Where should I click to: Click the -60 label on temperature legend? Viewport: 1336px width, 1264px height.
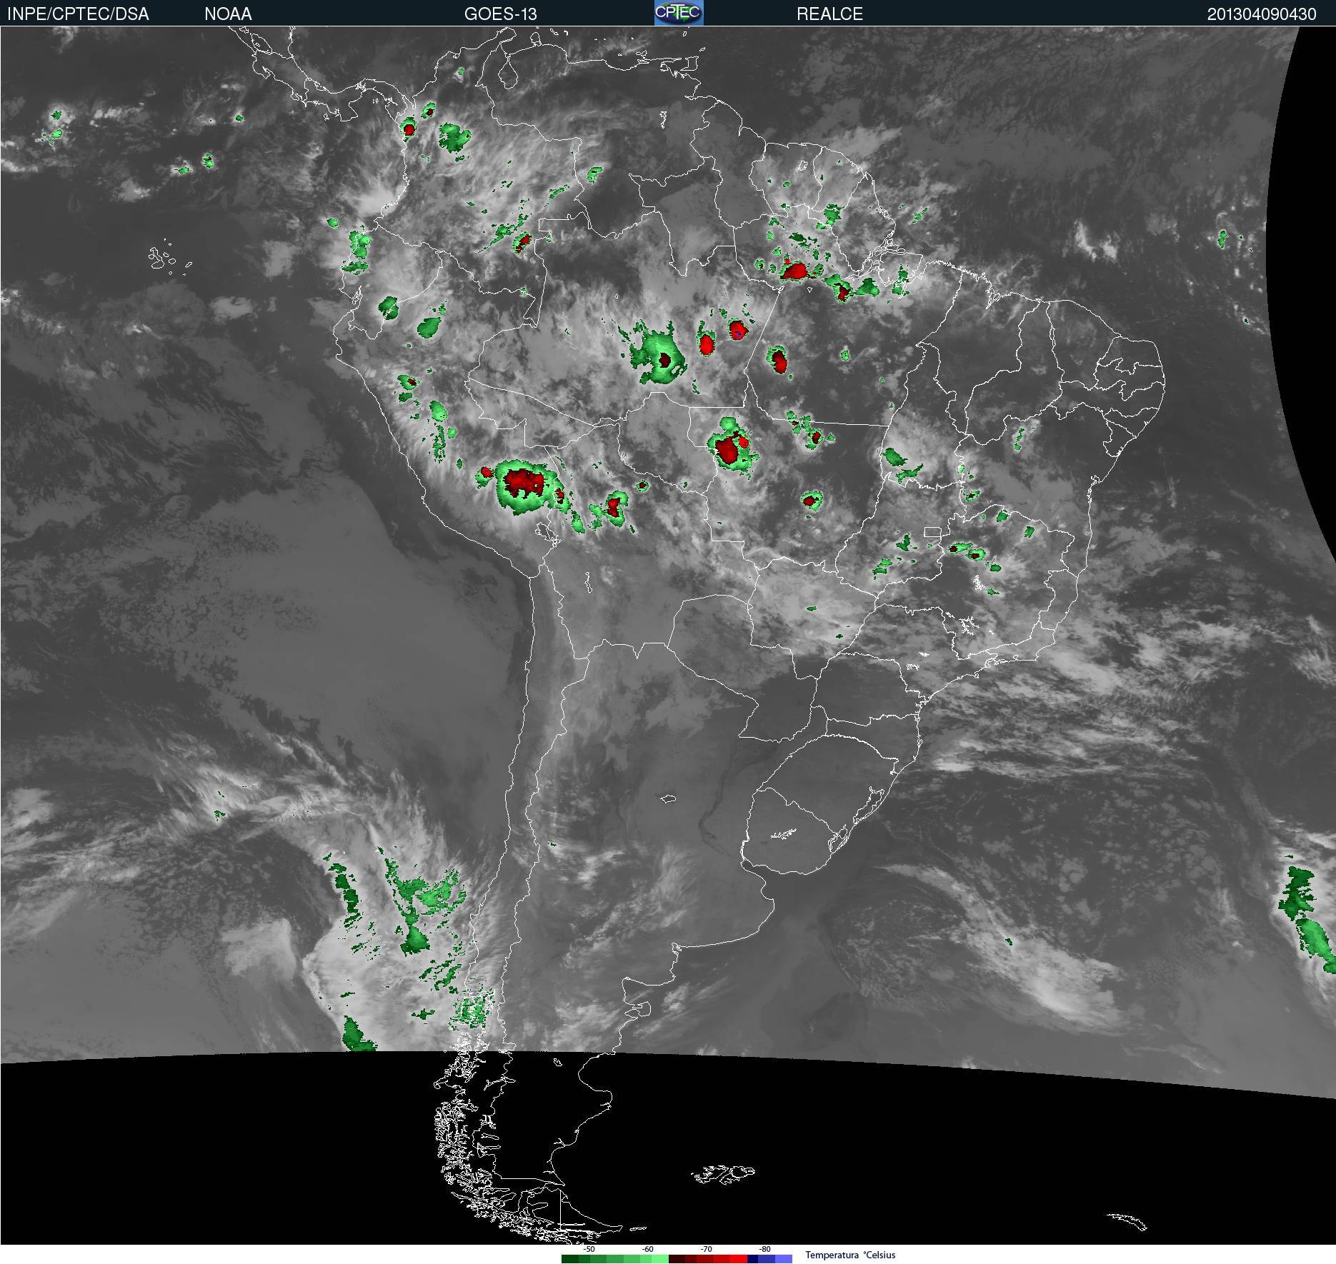647,1249
